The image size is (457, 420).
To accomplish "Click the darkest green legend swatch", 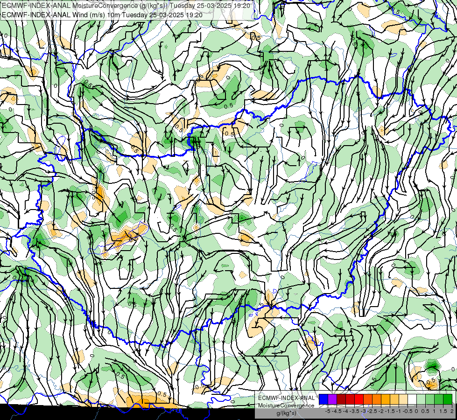I will pos(447,399).
